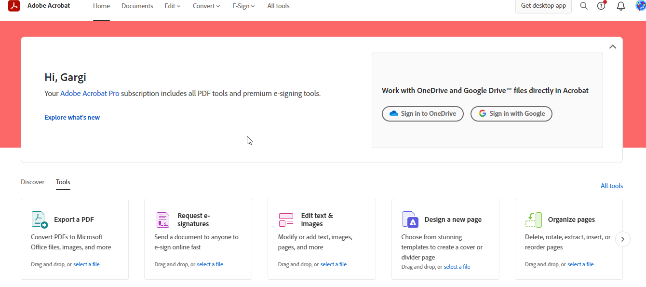Viewport: 646px width, 287px height.
Task: Click Sign in to OneDrive button
Action: 422,114
